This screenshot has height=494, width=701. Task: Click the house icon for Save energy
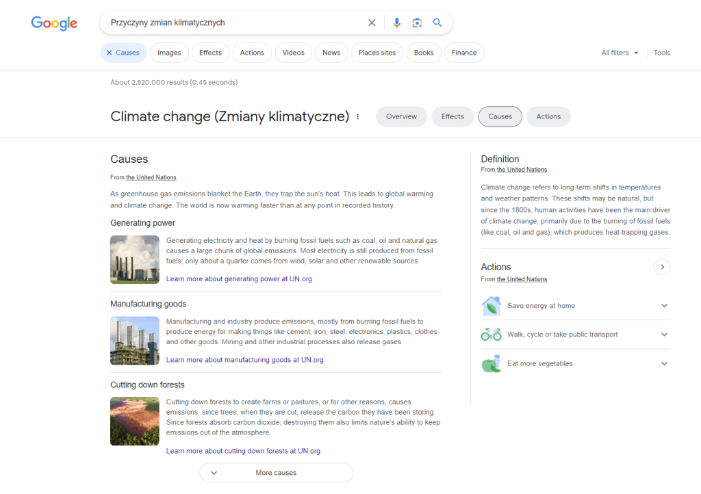click(x=491, y=306)
